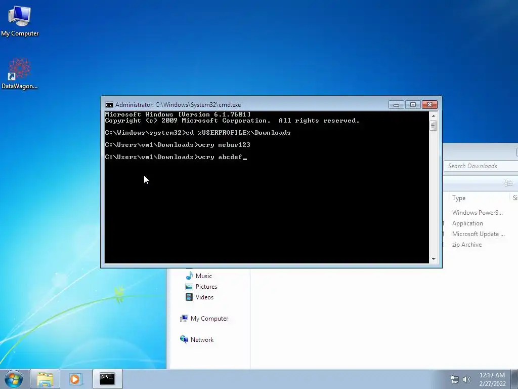The height and width of the screenshot is (389, 518).
Task: Click the 'wcry nebur123' command line
Action: 178,144
